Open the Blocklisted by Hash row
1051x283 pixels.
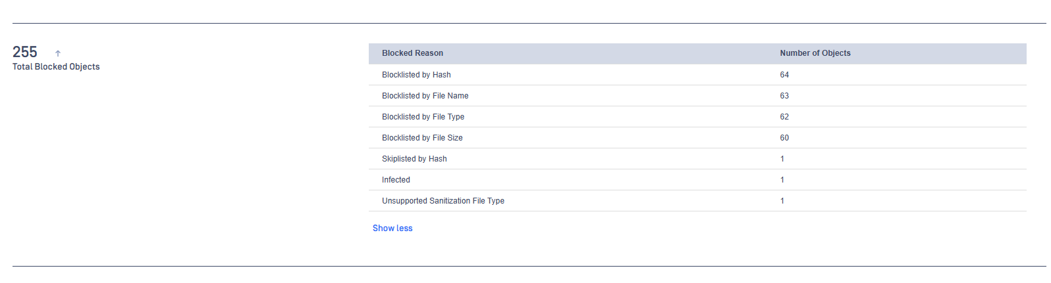(x=697, y=75)
